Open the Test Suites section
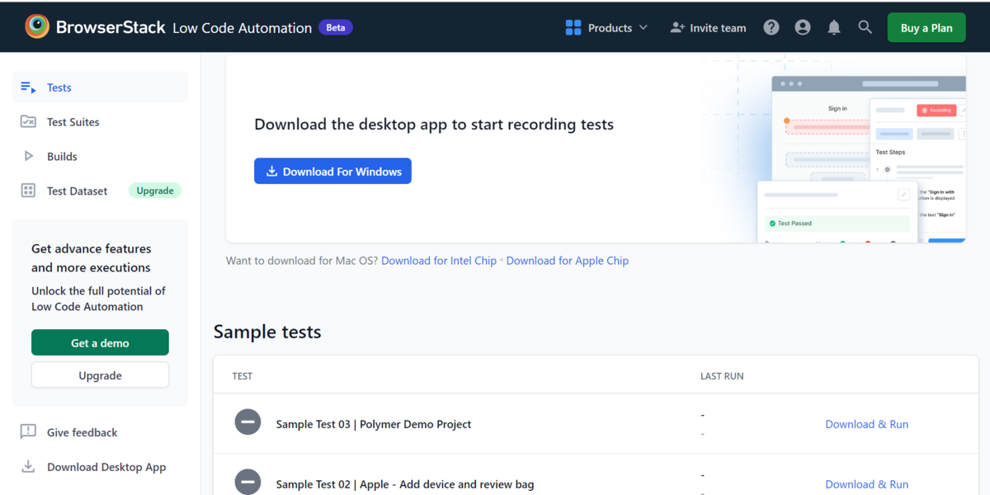This screenshot has height=495, width=990. (100, 122)
